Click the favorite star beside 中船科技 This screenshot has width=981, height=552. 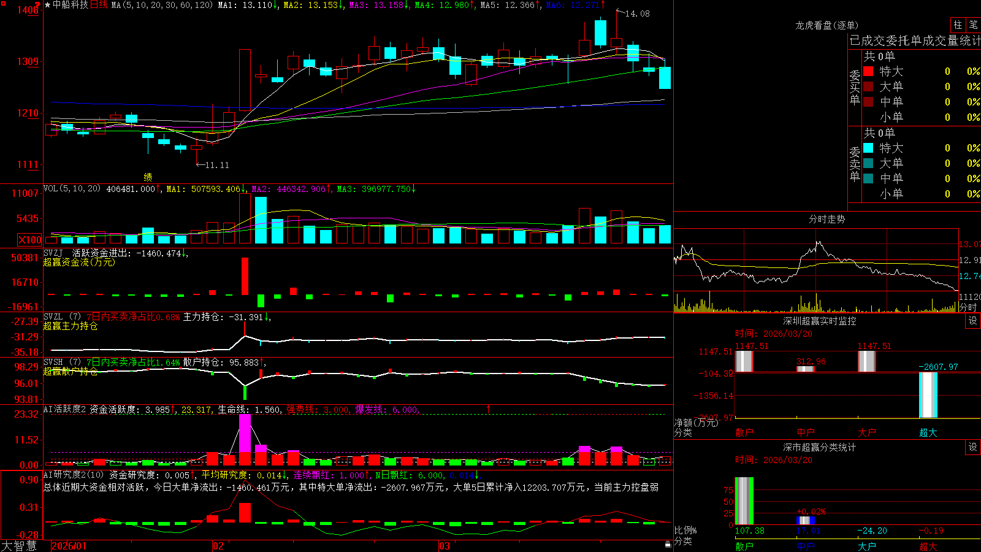(x=48, y=5)
